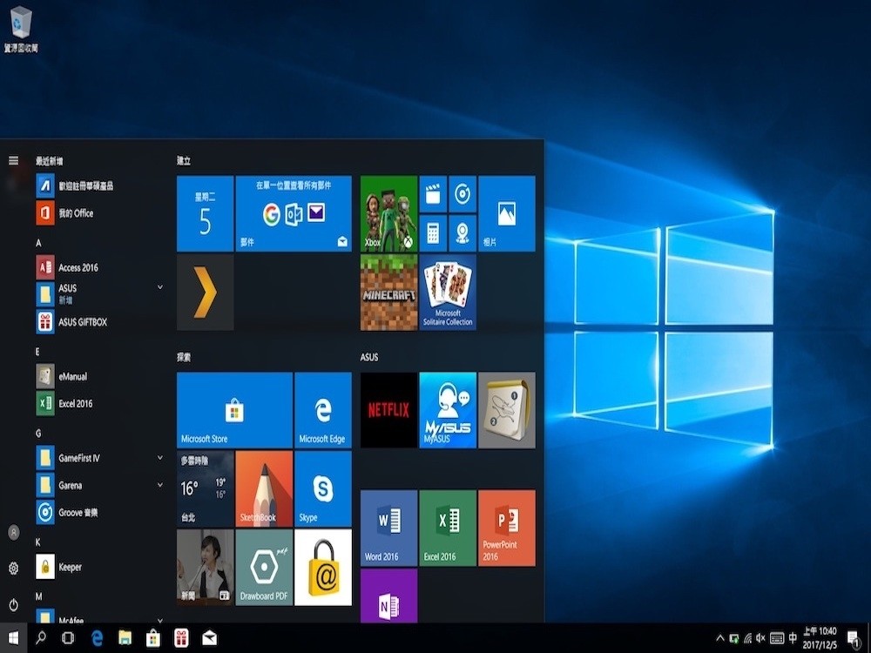Select Excel 2016 from the app list
Viewport: 871px width, 653px height.
click(75, 404)
